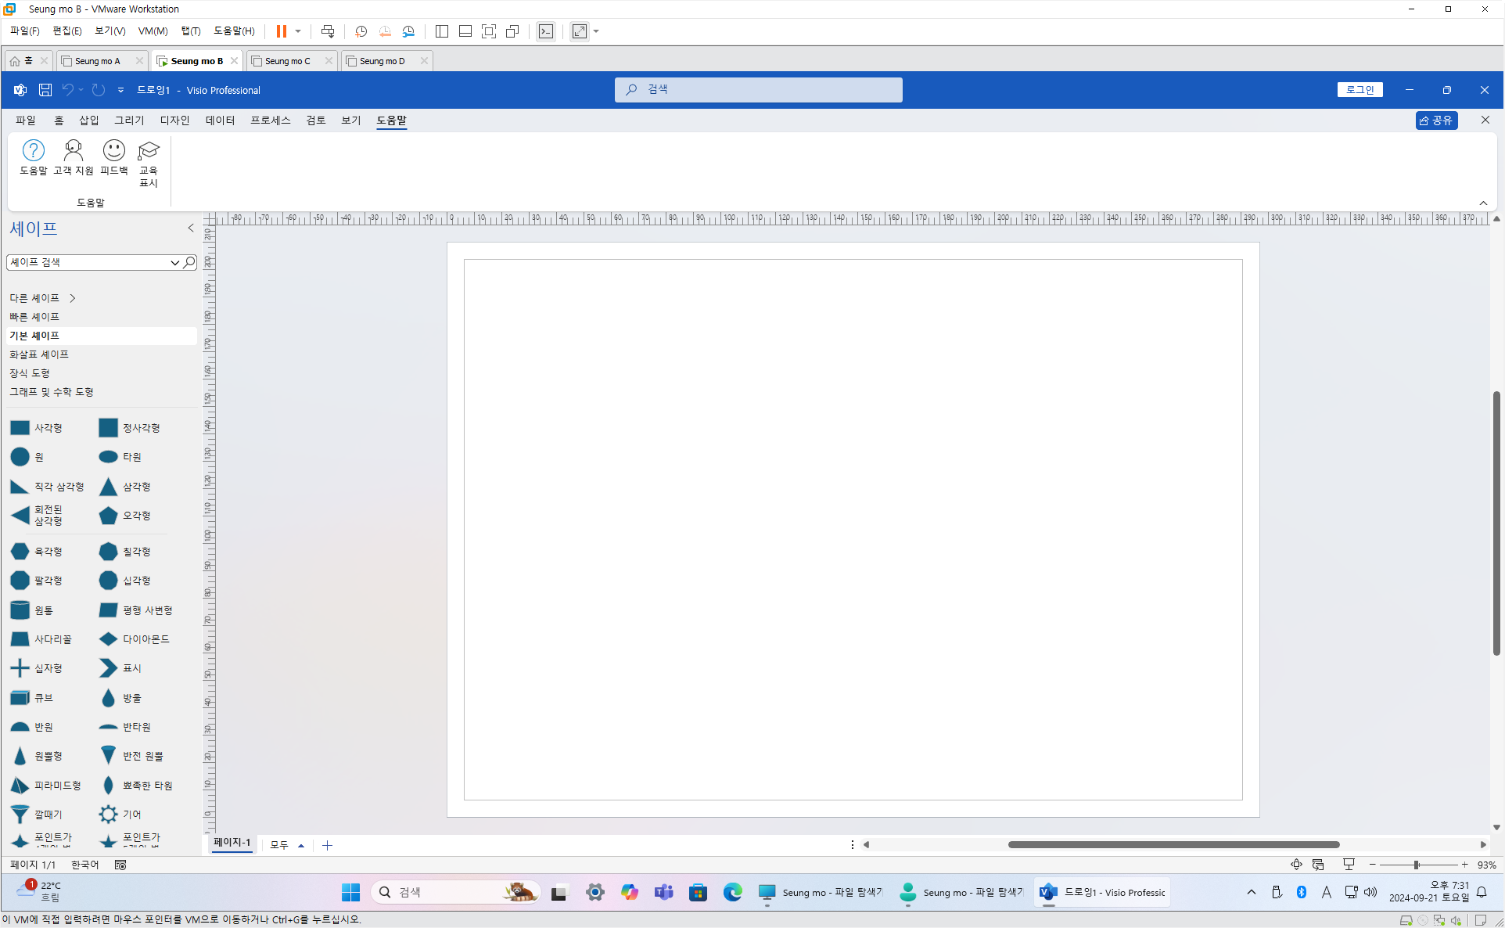Screen dimensions: 1505x928
Task: Click the save icon in the title bar
Action: point(45,90)
